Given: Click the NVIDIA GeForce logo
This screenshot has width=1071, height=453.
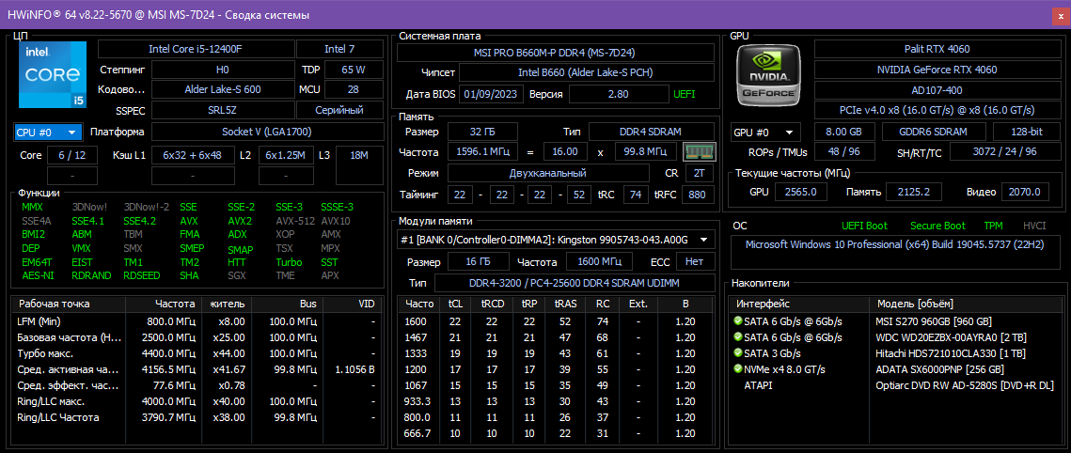Looking at the screenshot, I should click(x=768, y=73).
